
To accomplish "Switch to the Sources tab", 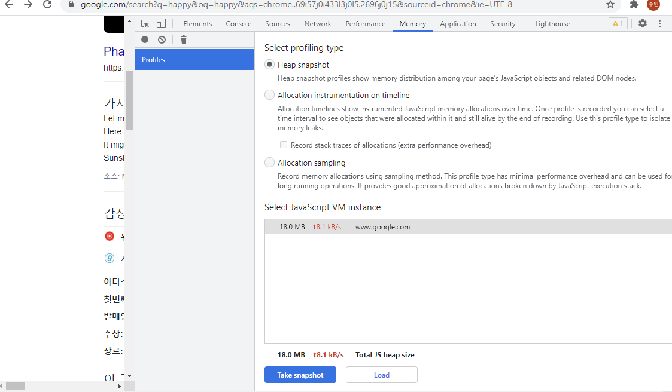I will (x=278, y=24).
